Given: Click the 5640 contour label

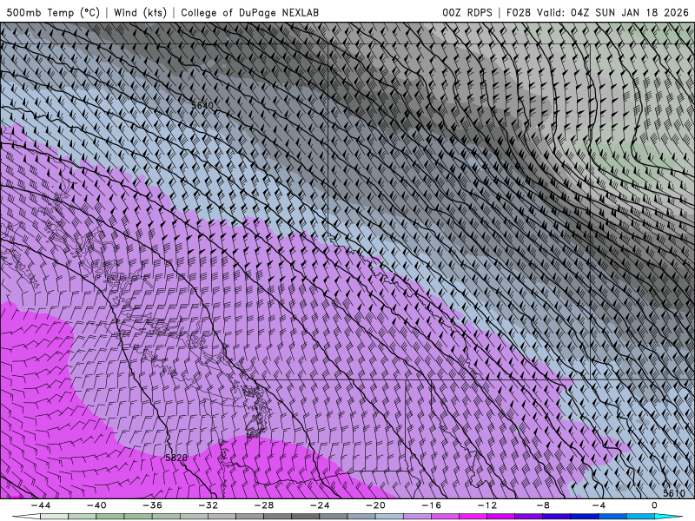Looking at the screenshot, I should click(202, 105).
